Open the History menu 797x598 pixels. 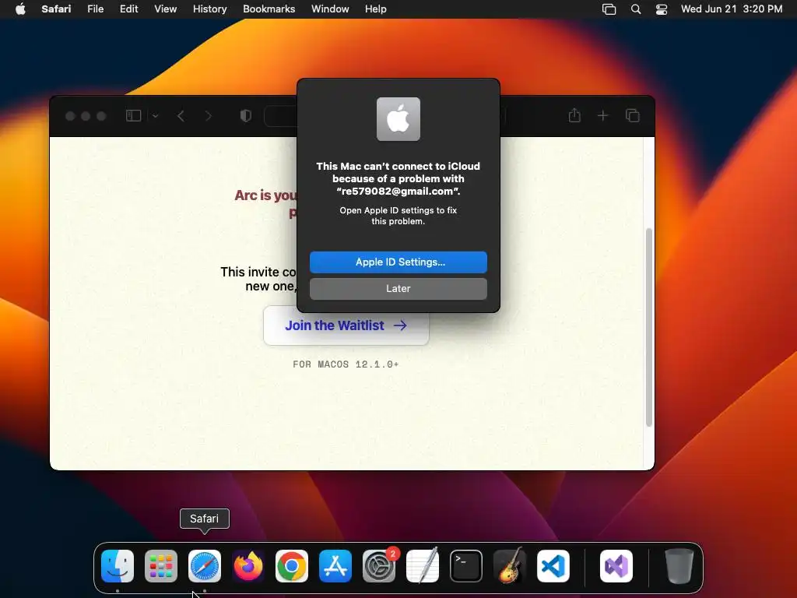click(x=209, y=9)
